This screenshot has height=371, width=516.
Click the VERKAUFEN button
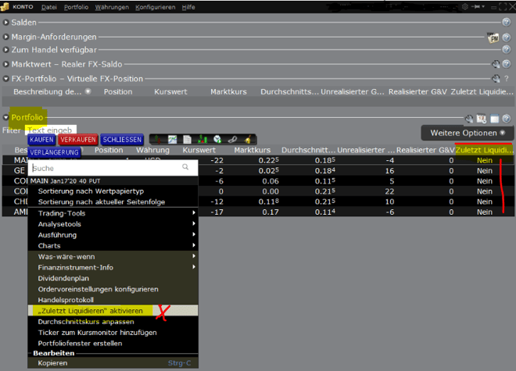coord(78,140)
